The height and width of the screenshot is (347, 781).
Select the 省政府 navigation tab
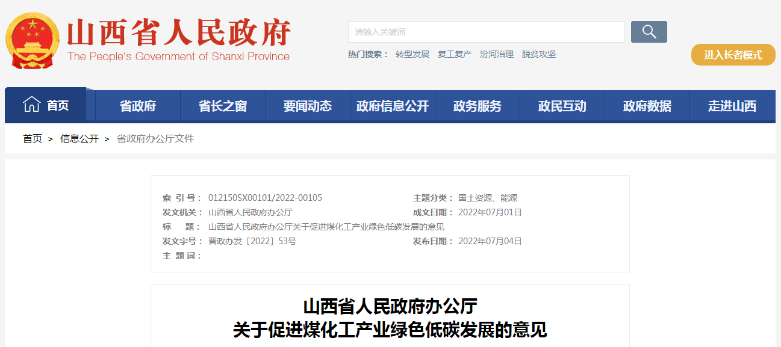point(138,105)
